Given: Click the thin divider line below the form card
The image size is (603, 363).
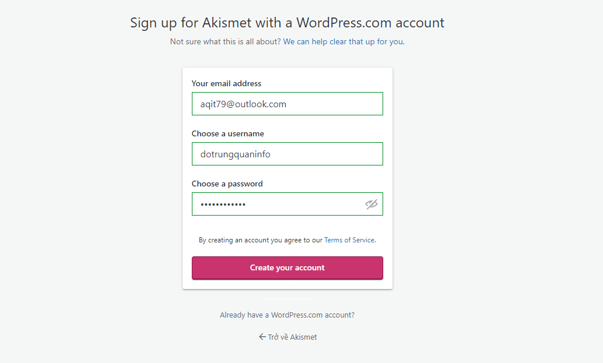Looking at the screenshot, I should (287, 299).
